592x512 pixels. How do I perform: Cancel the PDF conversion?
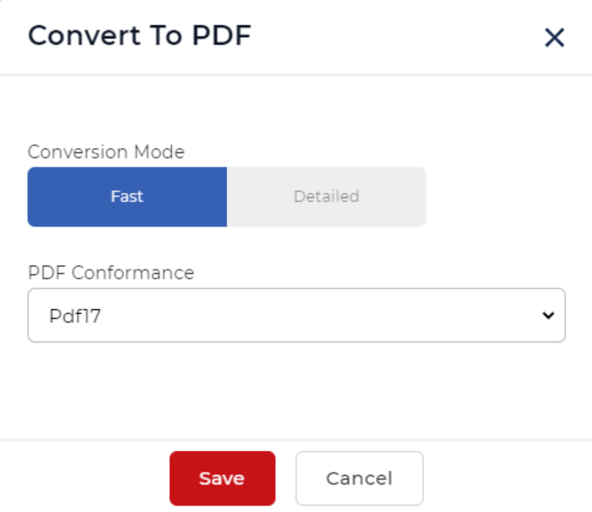pyautogui.click(x=359, y=478)
